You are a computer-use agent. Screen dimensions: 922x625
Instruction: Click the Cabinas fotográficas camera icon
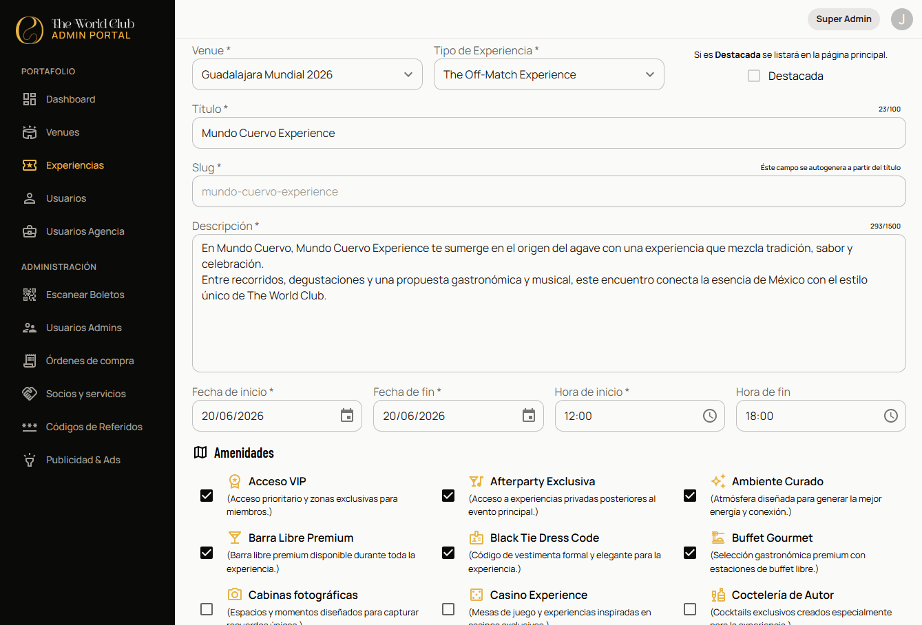coord(235,594)
